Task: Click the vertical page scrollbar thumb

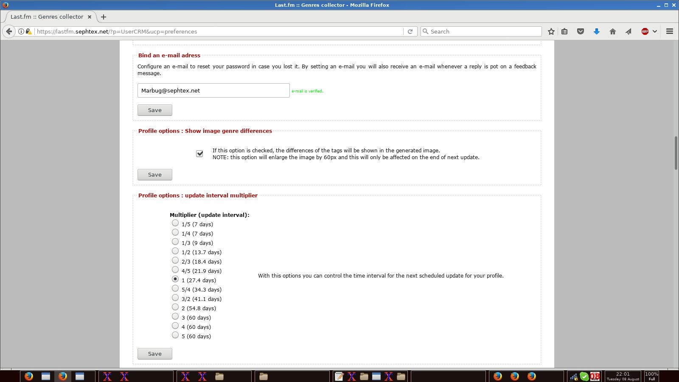Action: (x=676, y=153)
